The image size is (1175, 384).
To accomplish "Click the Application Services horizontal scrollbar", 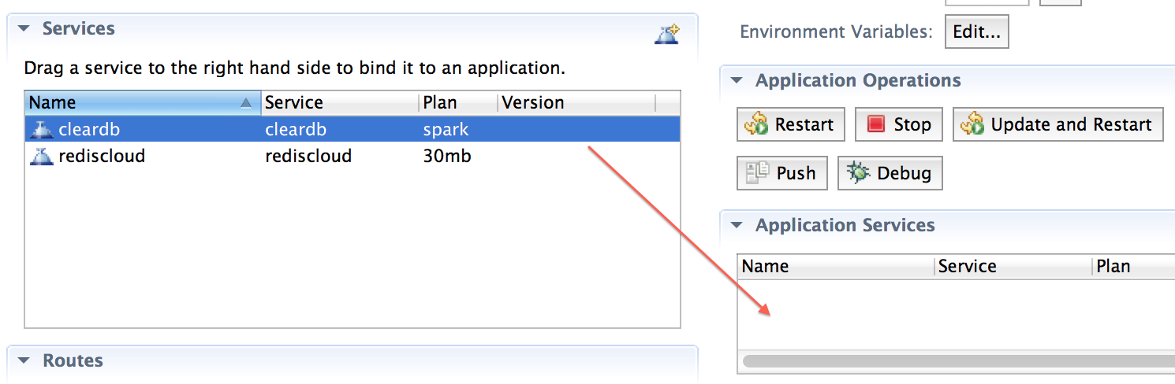I will (x=958, y=361).
